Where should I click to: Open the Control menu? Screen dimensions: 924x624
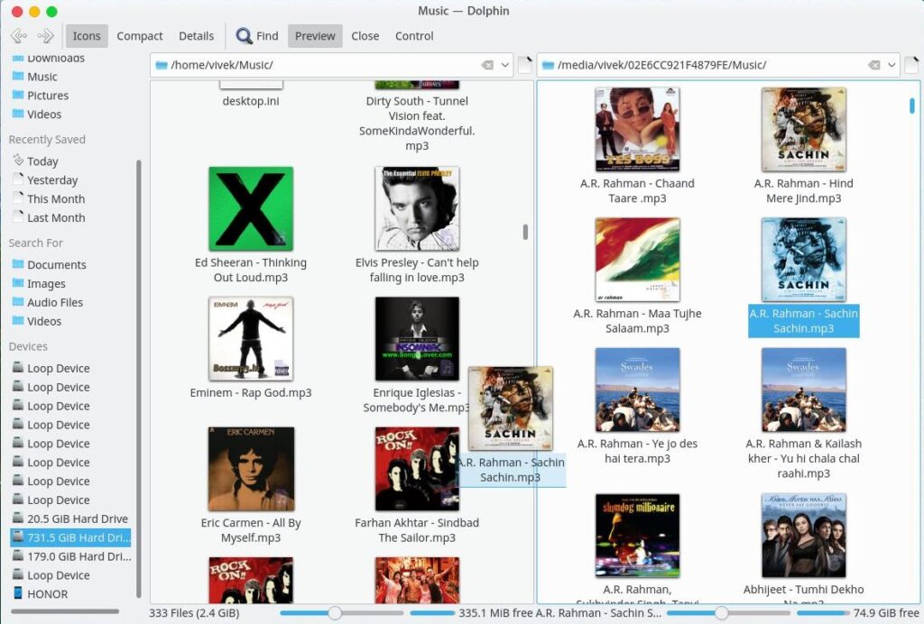pos(414,36)
